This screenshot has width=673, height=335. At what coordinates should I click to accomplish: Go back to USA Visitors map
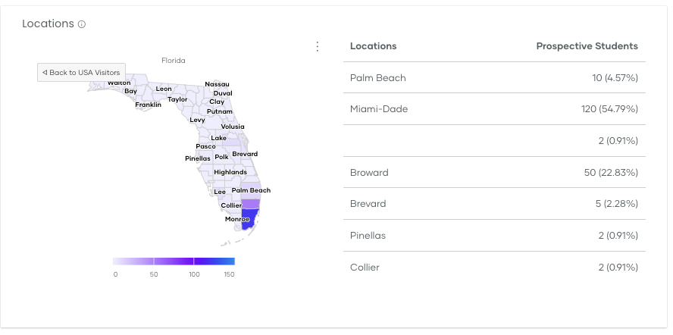tap(82, 73)
